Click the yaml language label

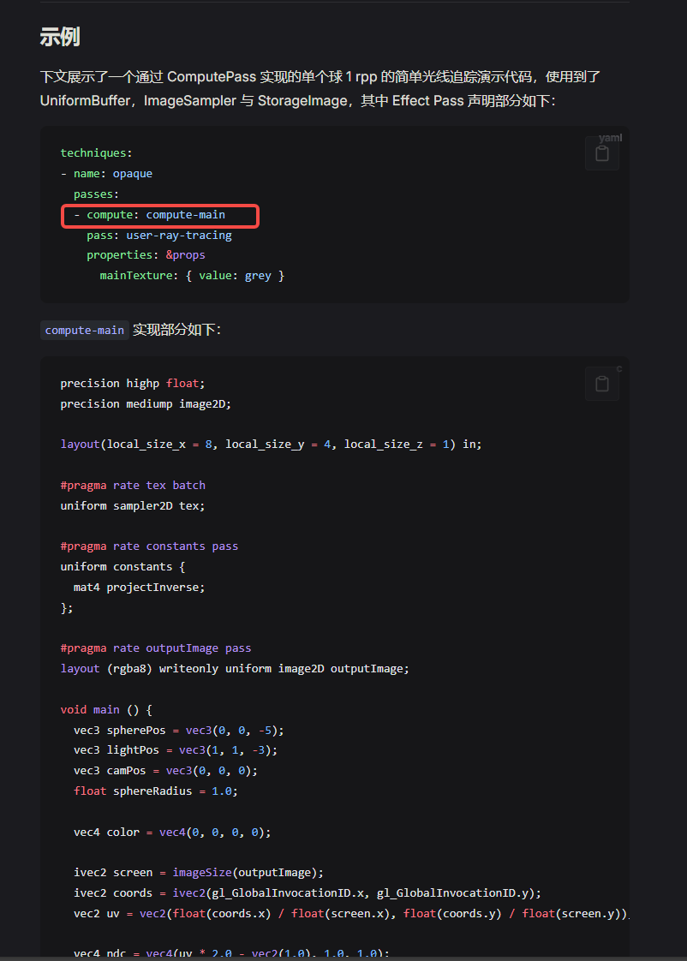[x=610, y=138]
